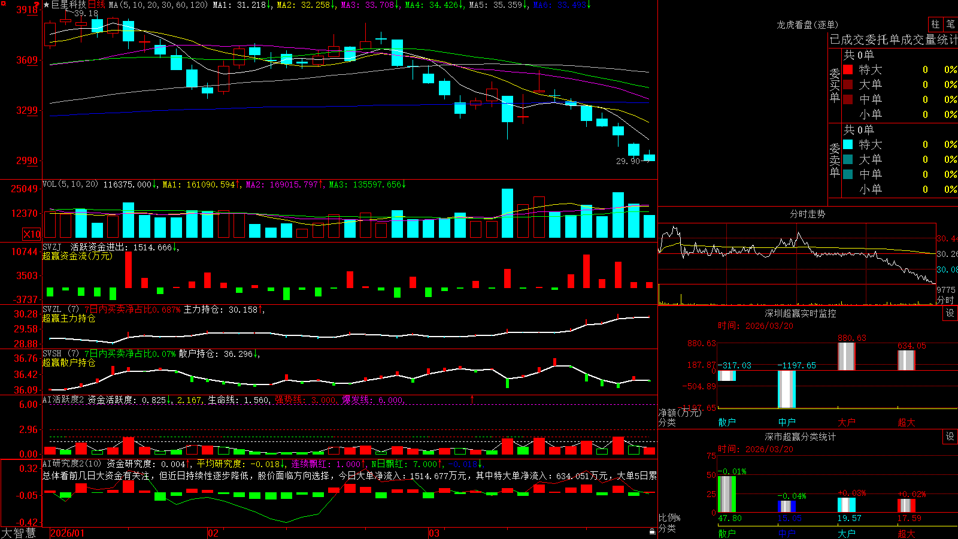This screenshot has height=539, width=958.
Task: Click the 分时走势 panel title
Action: 808,214
